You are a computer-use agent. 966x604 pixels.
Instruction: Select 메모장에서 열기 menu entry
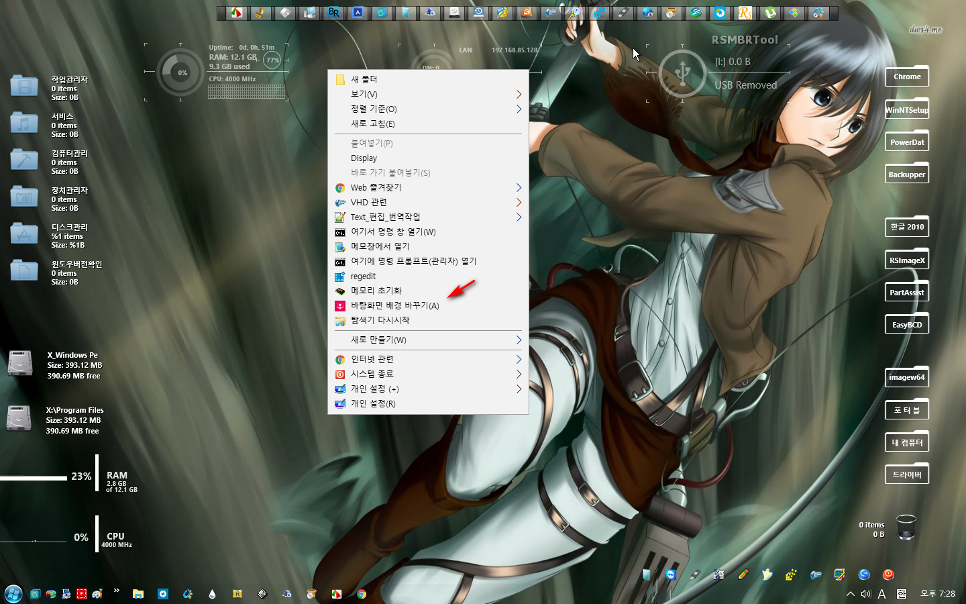click(428, 246)
